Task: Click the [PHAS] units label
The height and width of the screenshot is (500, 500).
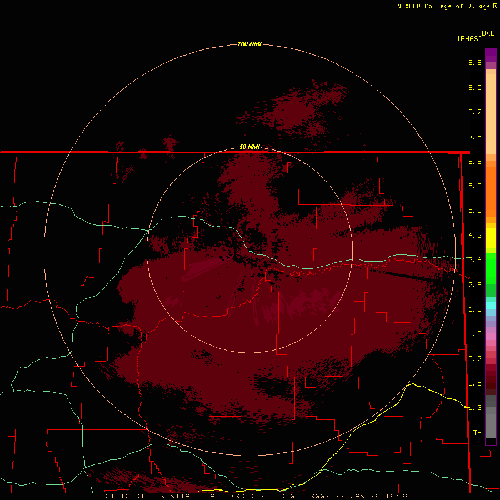Action: point(469,38)
